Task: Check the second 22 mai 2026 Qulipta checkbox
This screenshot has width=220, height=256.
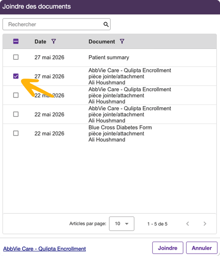Action: pyautogui.click(x=16, y=114)
